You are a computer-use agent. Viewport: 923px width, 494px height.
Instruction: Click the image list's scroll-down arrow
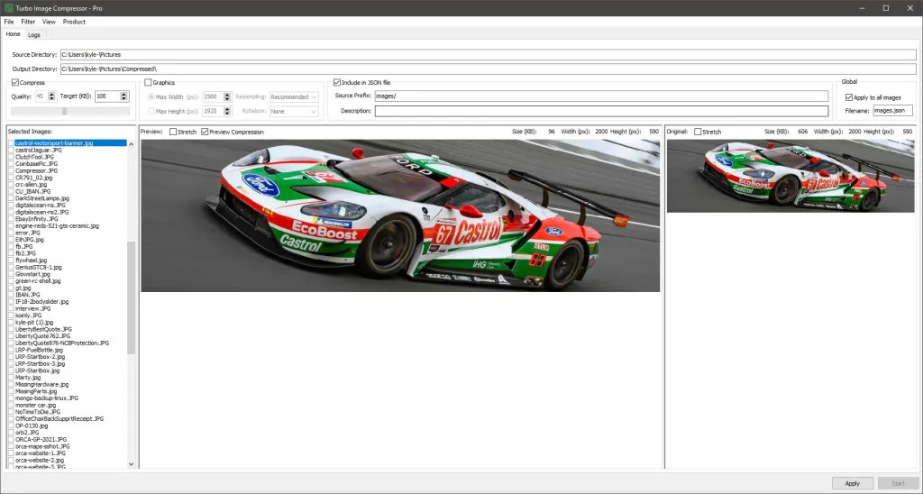(x=132, y=464)
